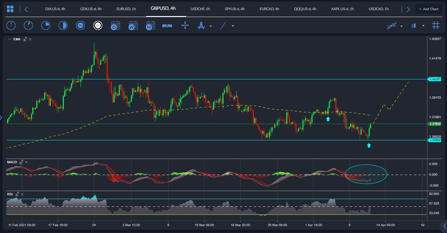
Task: Open the USDCAD, 1h chart tab
Action: (x=379, y=9)
